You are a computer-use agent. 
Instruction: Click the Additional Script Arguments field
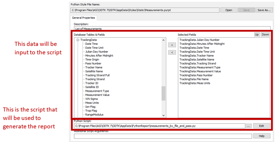[163, 136]
